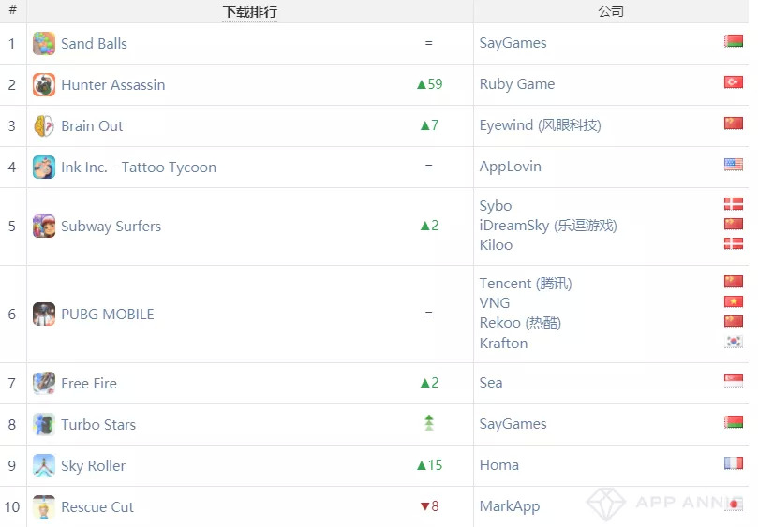Click the South Korea flag beside Krafton

(733, 343)
